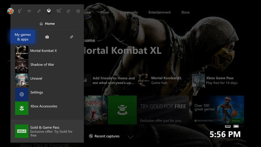Screen dimensions: 261x147
Task: Select the Xbox logo home tab
Action: pos(49,11)
